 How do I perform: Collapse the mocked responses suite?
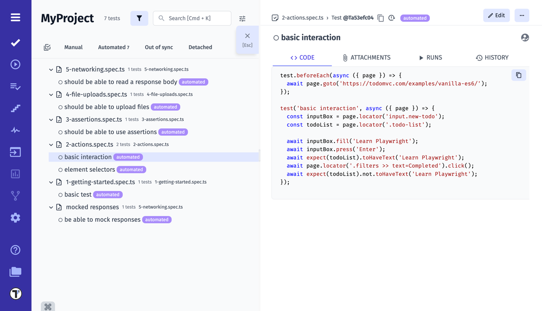(51, 207)
